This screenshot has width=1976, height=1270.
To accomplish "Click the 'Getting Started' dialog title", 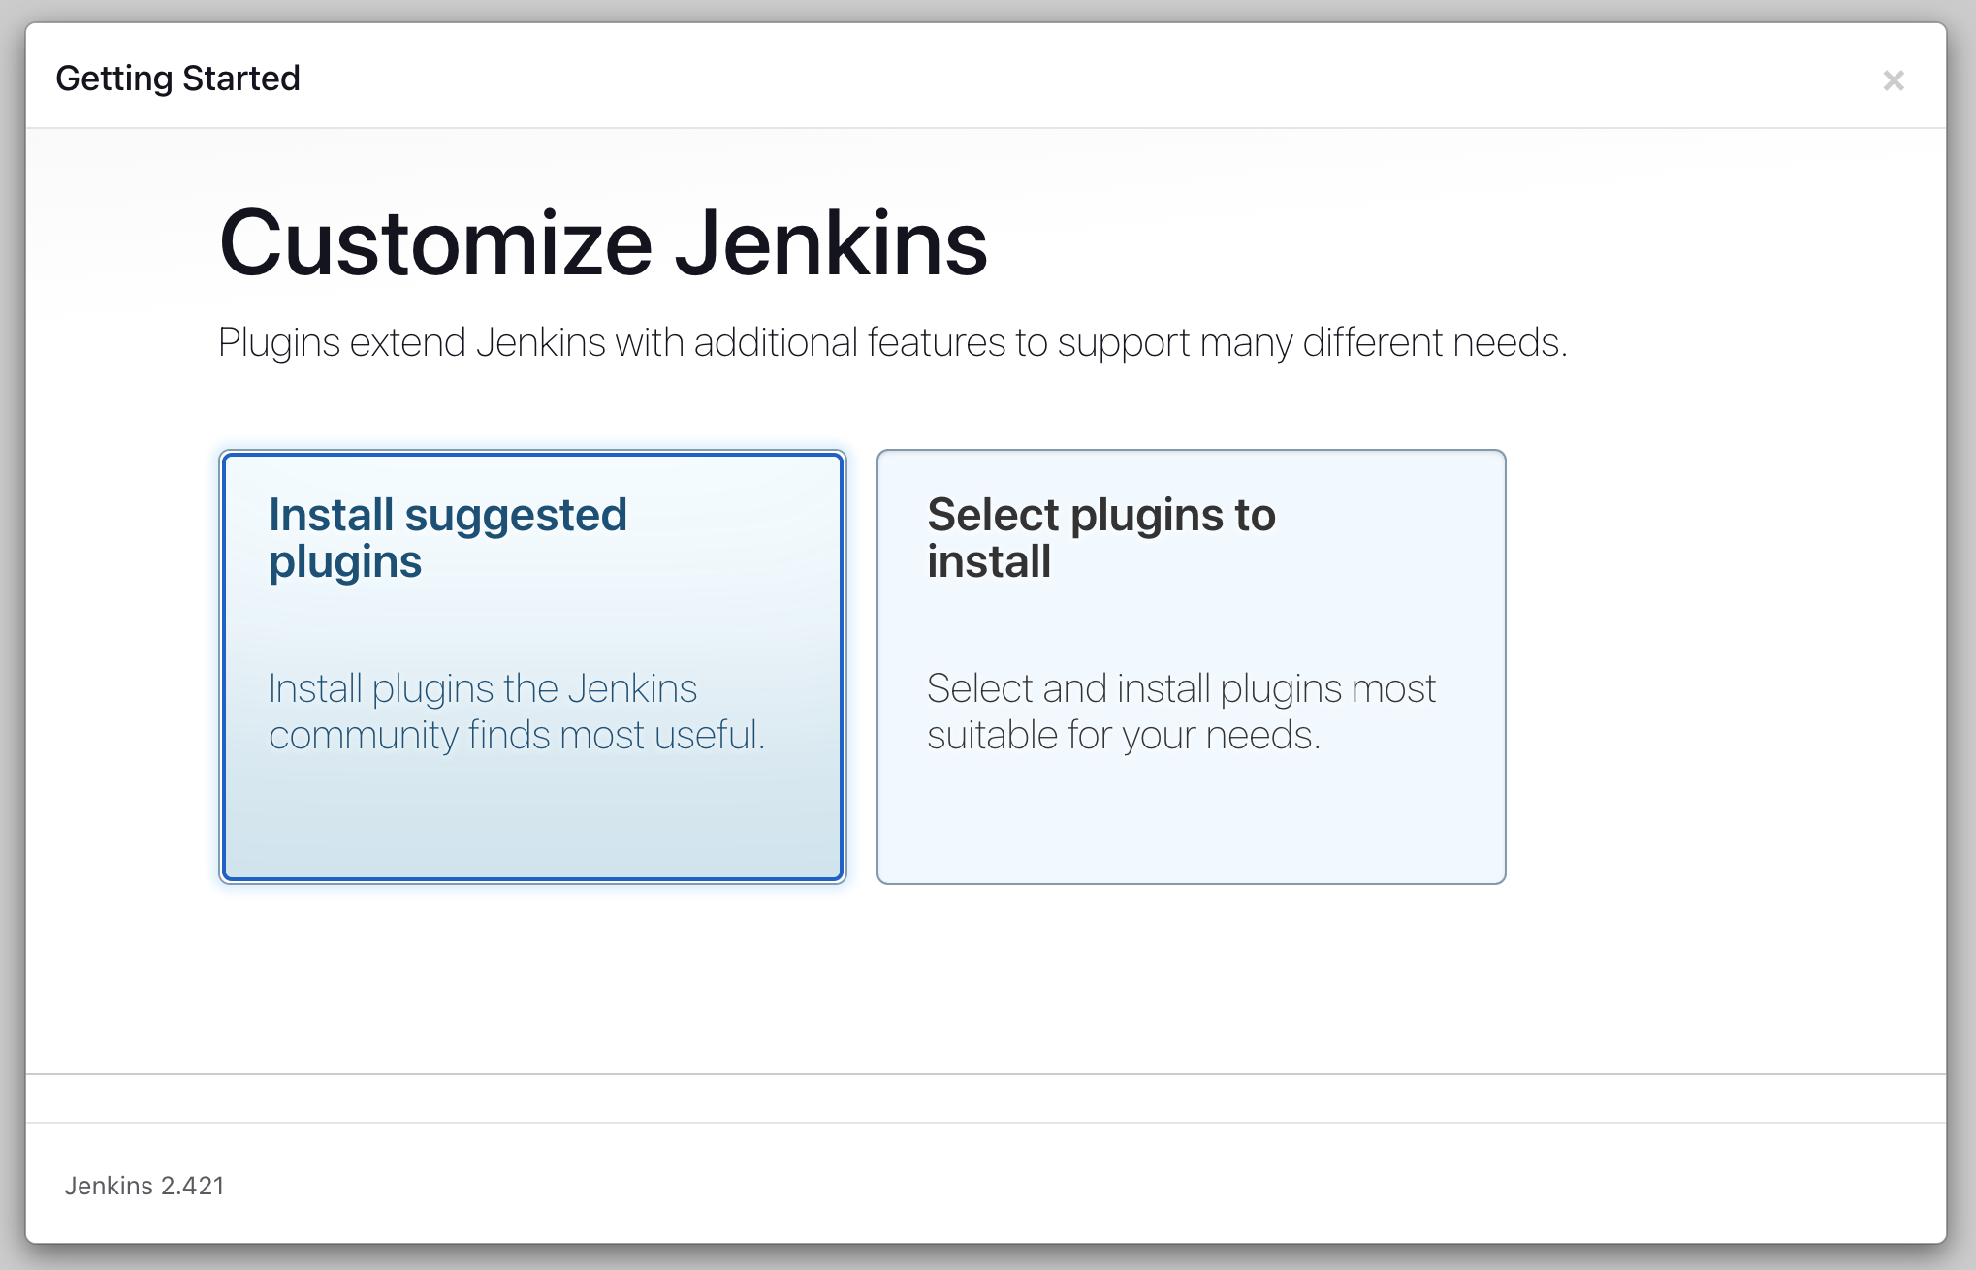I will tap(178, 79).
